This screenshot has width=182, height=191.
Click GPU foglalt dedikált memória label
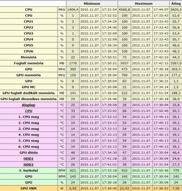(29, 93)
